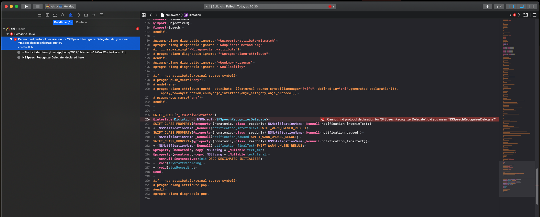Add a new editor pane on the right

[x=535, y=15]
